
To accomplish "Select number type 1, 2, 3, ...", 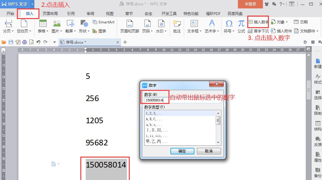I will 180,113.
